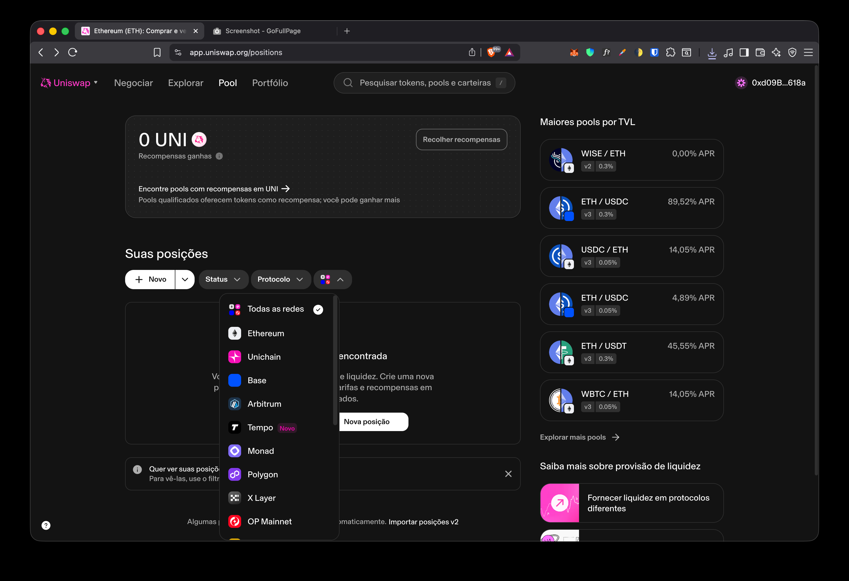Viewport: 849px width, 581px height.
Task: Open browser extensions puzzle icon
Action: (670, 53)
